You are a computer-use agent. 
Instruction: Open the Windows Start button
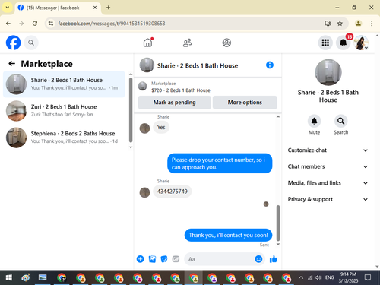8,277
